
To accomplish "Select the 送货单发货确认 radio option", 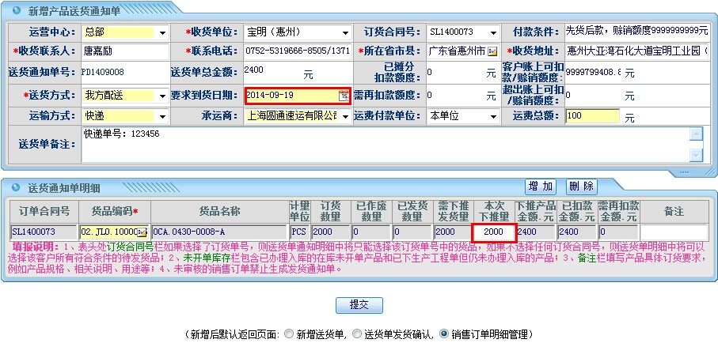I will [x=358, y=334].
